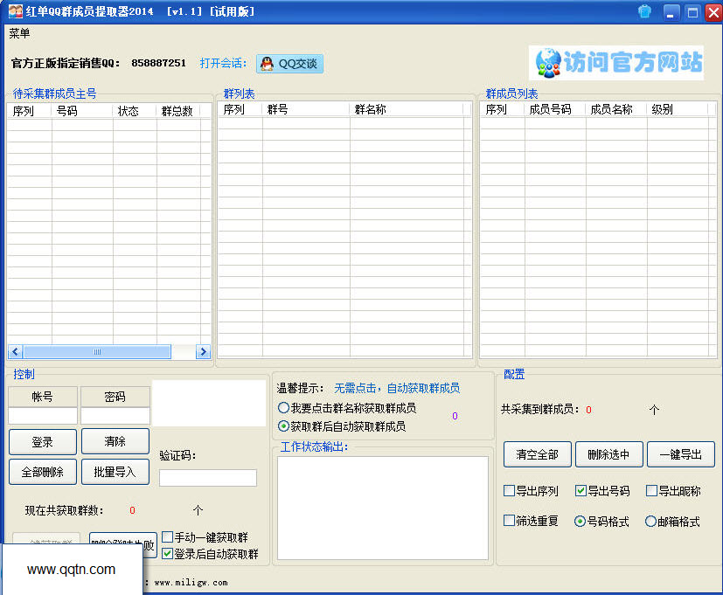Click the horizontal scrollbar thumb in 待采集群成员主号
Viewport: 723px width, 595px height.
tap(97, 351)
